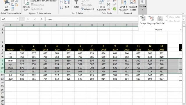Click the Refresh All icon
The height and width of the screenshot is (105, 186).
point(26,3)
